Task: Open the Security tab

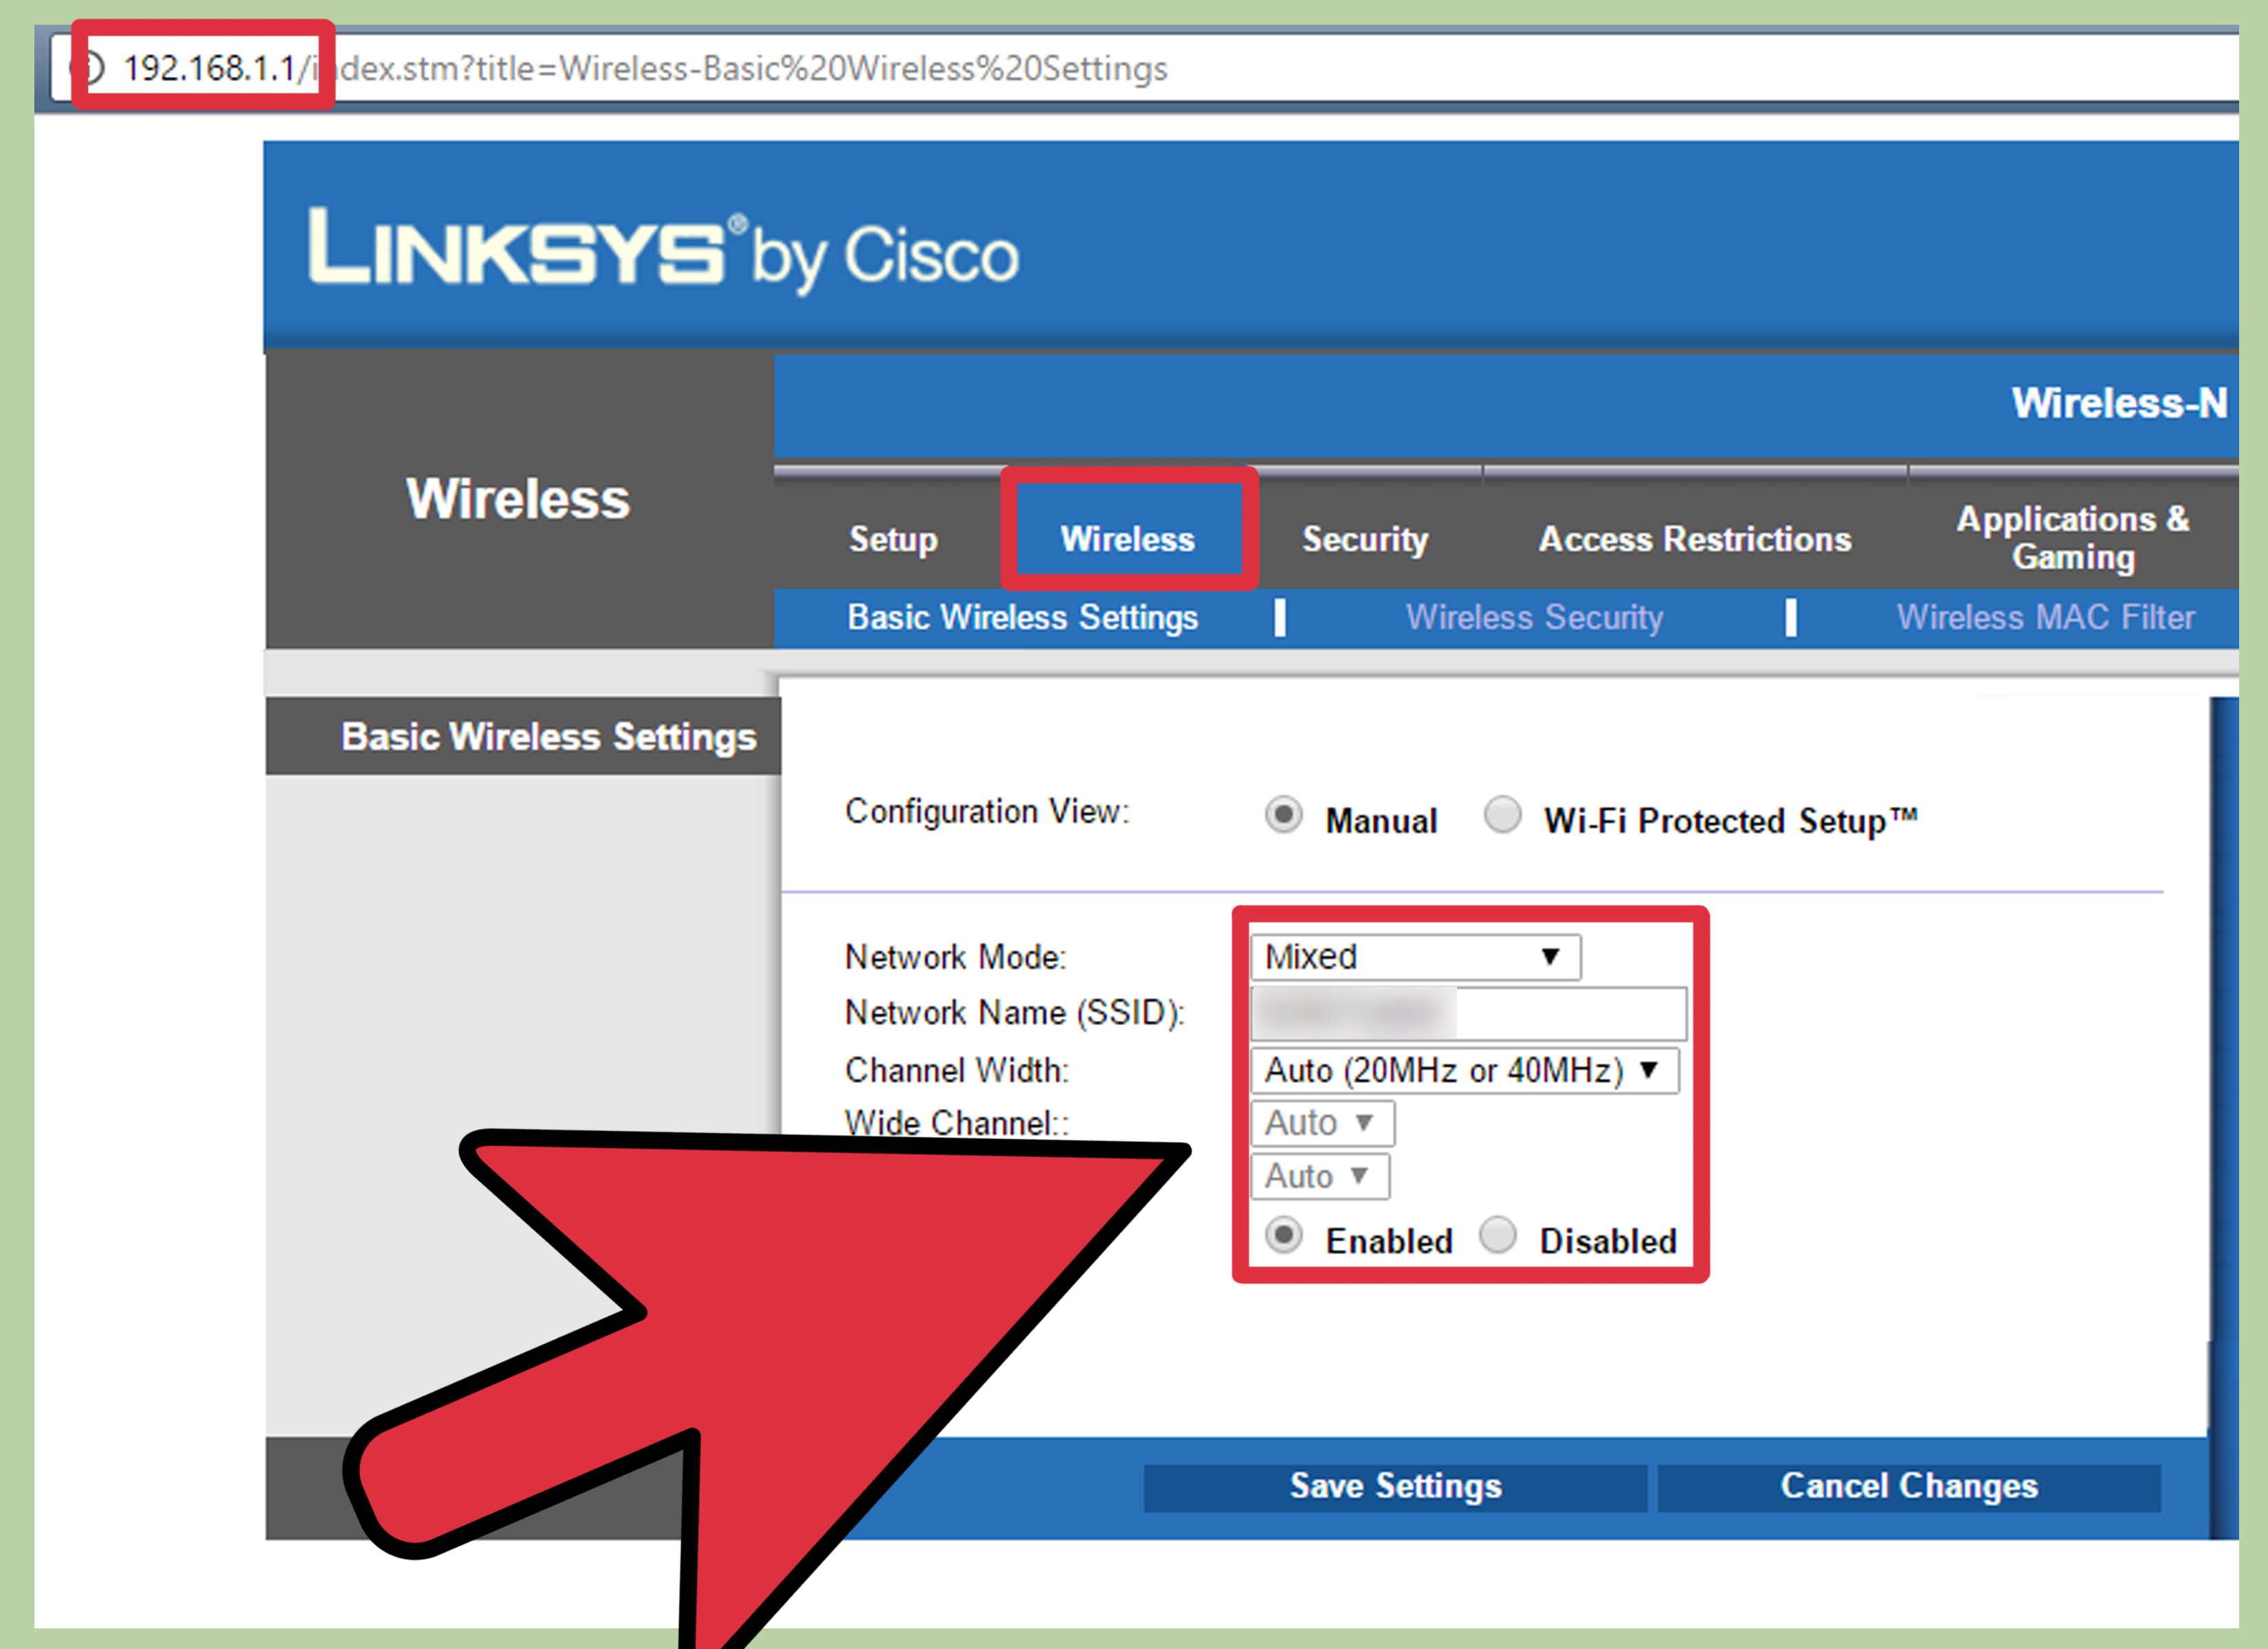Action: pyautogui.click(x=1365, y=539)
